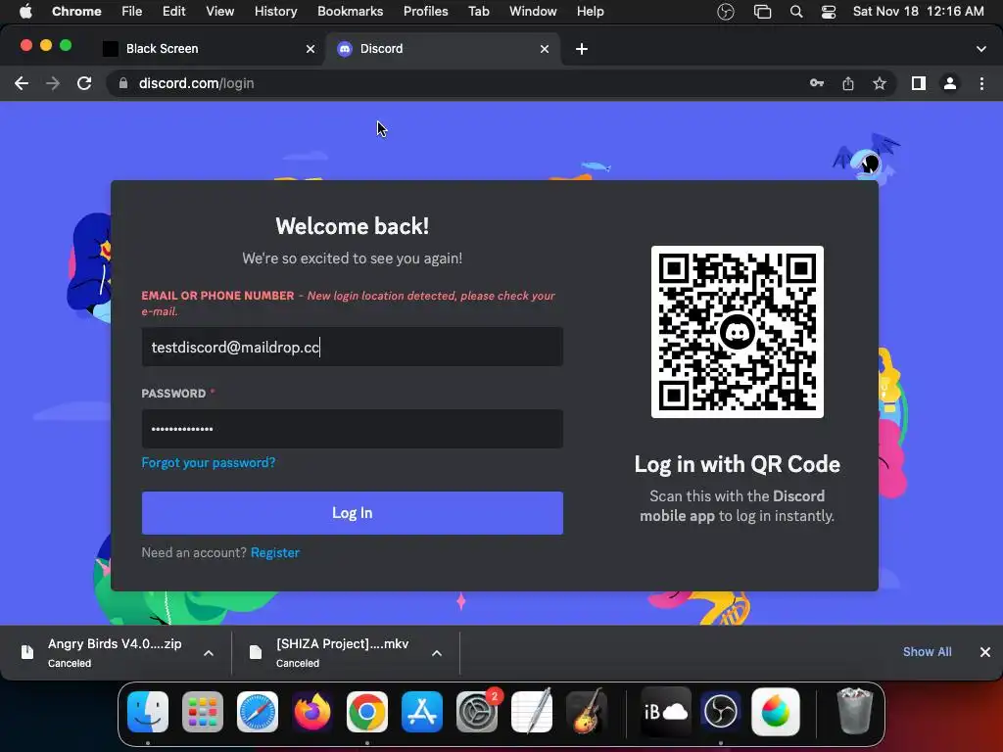The height and width of the screenshot is (752, 1003).
Task: Open the Profiles menu
Action: [425, 12]
